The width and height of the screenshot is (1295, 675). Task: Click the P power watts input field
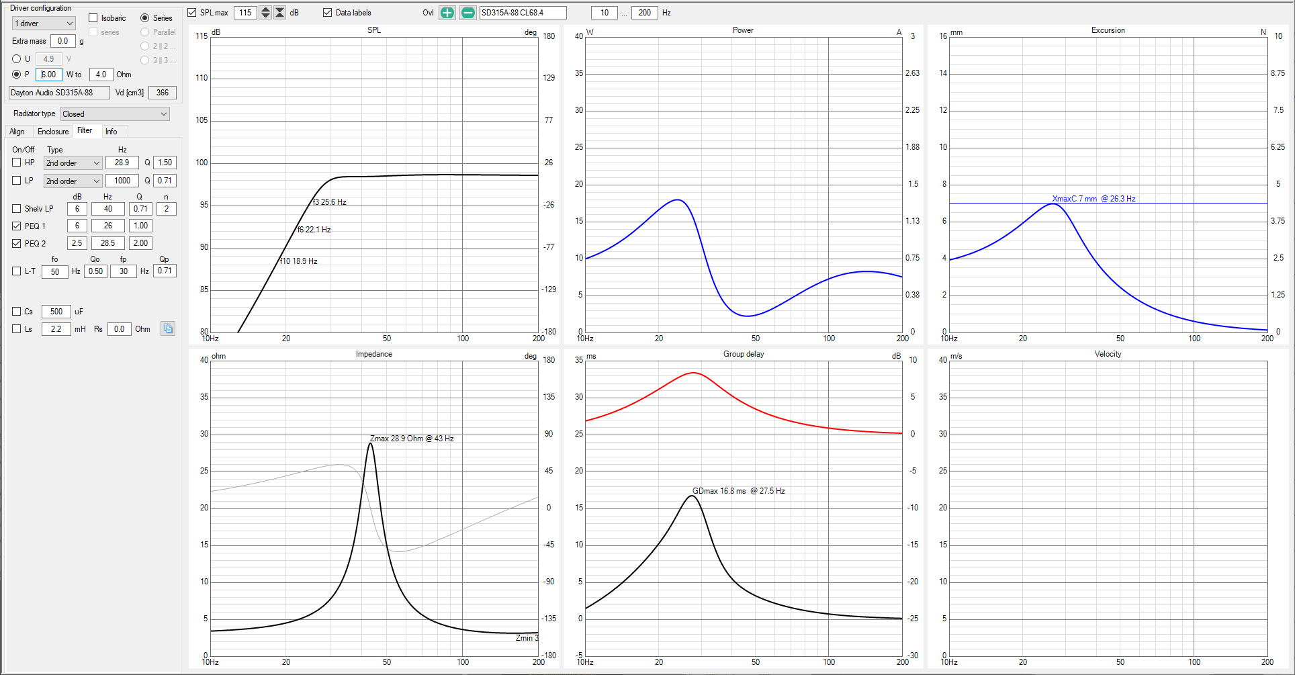(x=49, y=75)
